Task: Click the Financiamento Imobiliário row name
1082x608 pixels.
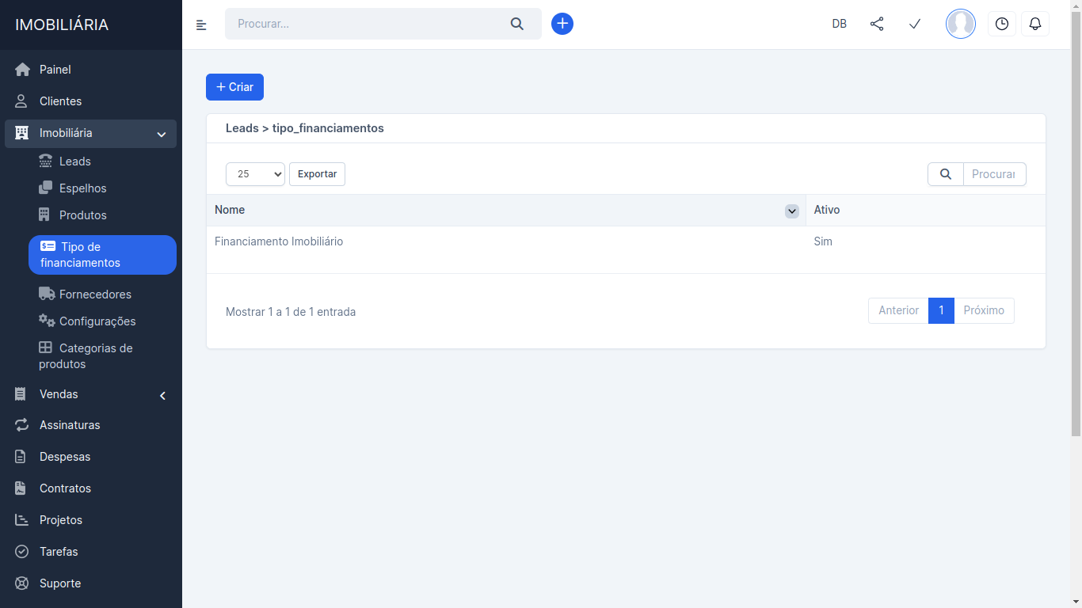Action: (x=279, y=241)
